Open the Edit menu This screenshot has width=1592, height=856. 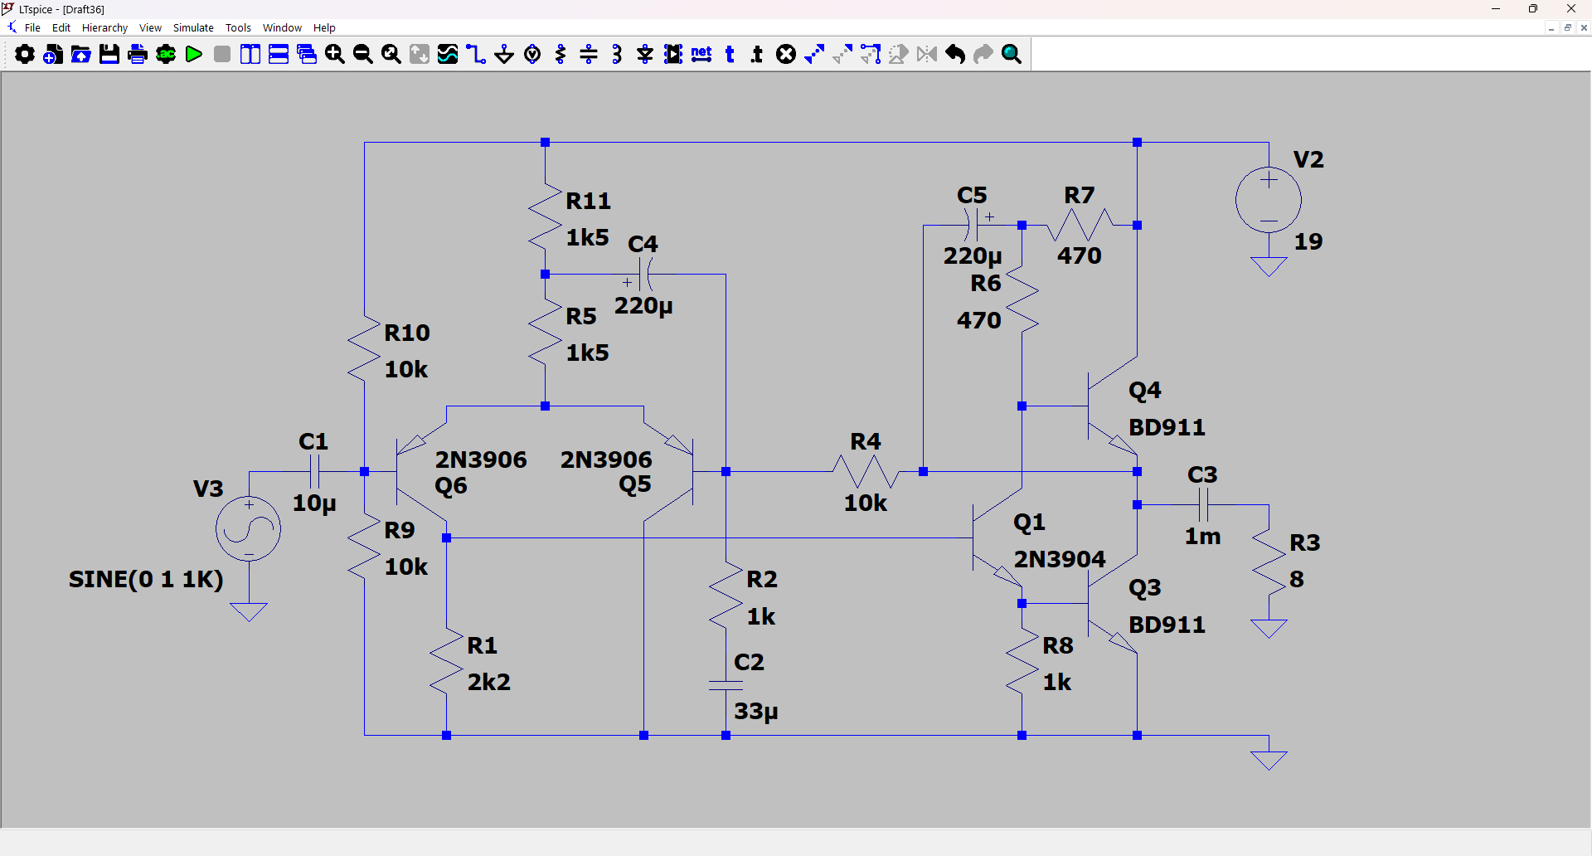click(x=61, y=28)
